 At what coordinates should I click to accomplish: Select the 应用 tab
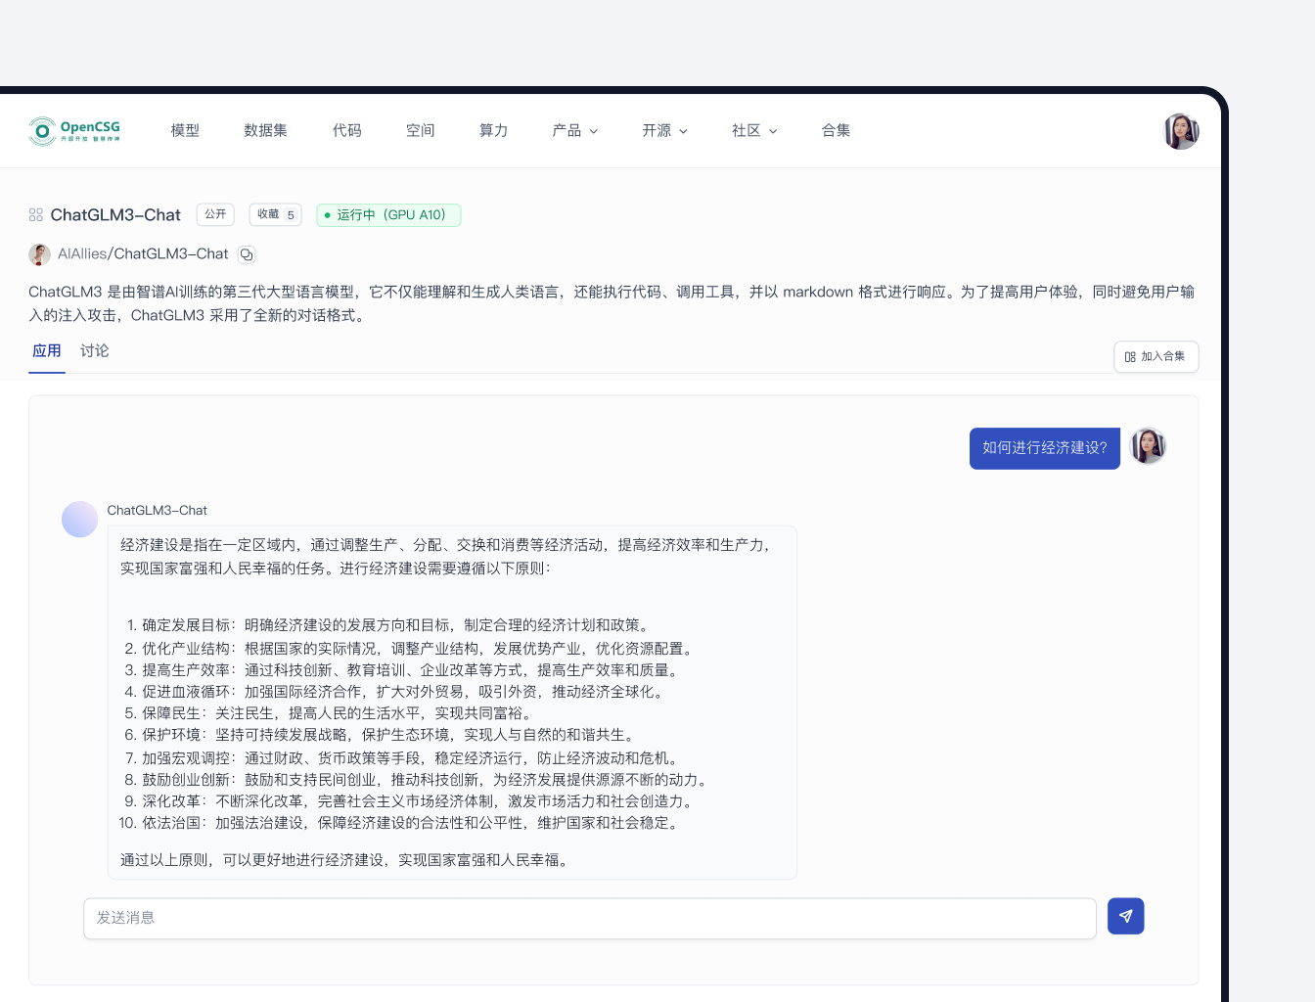tap(47, 350)
